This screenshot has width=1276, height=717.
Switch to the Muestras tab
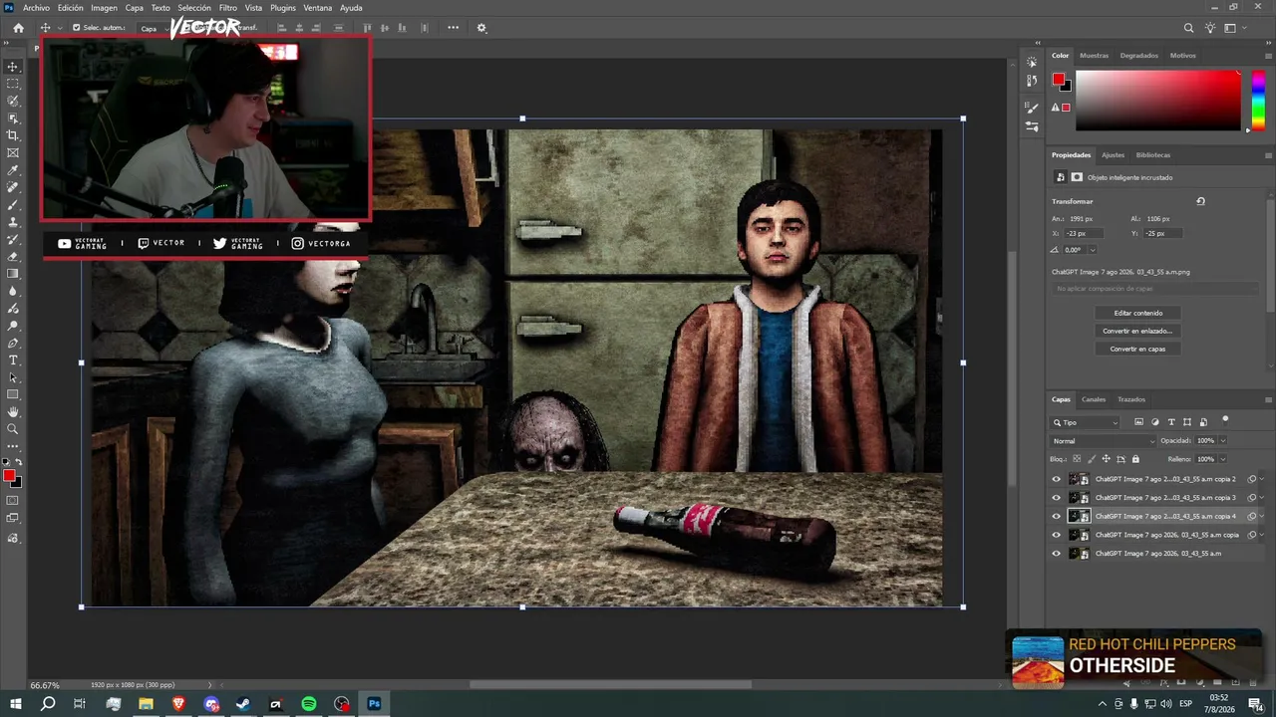tap(1094, 56)
